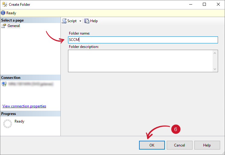Click inside the Folder description text box
Image resolution: width=225 pixels, height=155 pixels.
click(140, 61)
